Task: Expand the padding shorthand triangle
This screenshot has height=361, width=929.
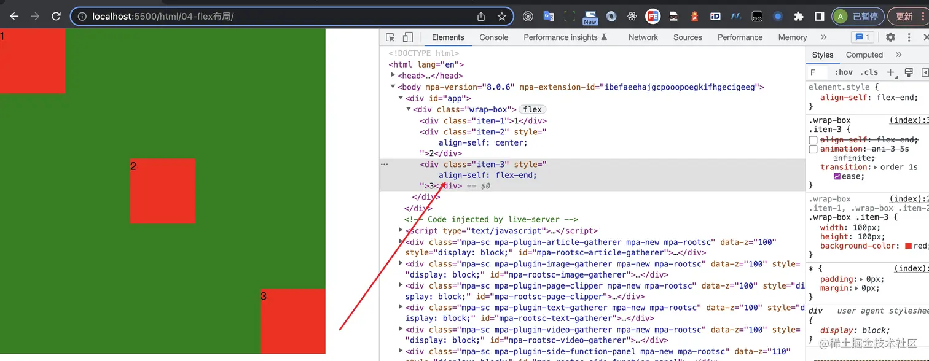Action: (861, 279)
